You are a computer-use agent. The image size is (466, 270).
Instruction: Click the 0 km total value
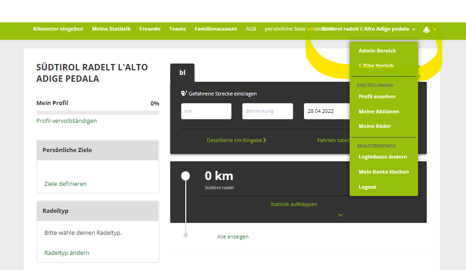click(x=219, y=176)
